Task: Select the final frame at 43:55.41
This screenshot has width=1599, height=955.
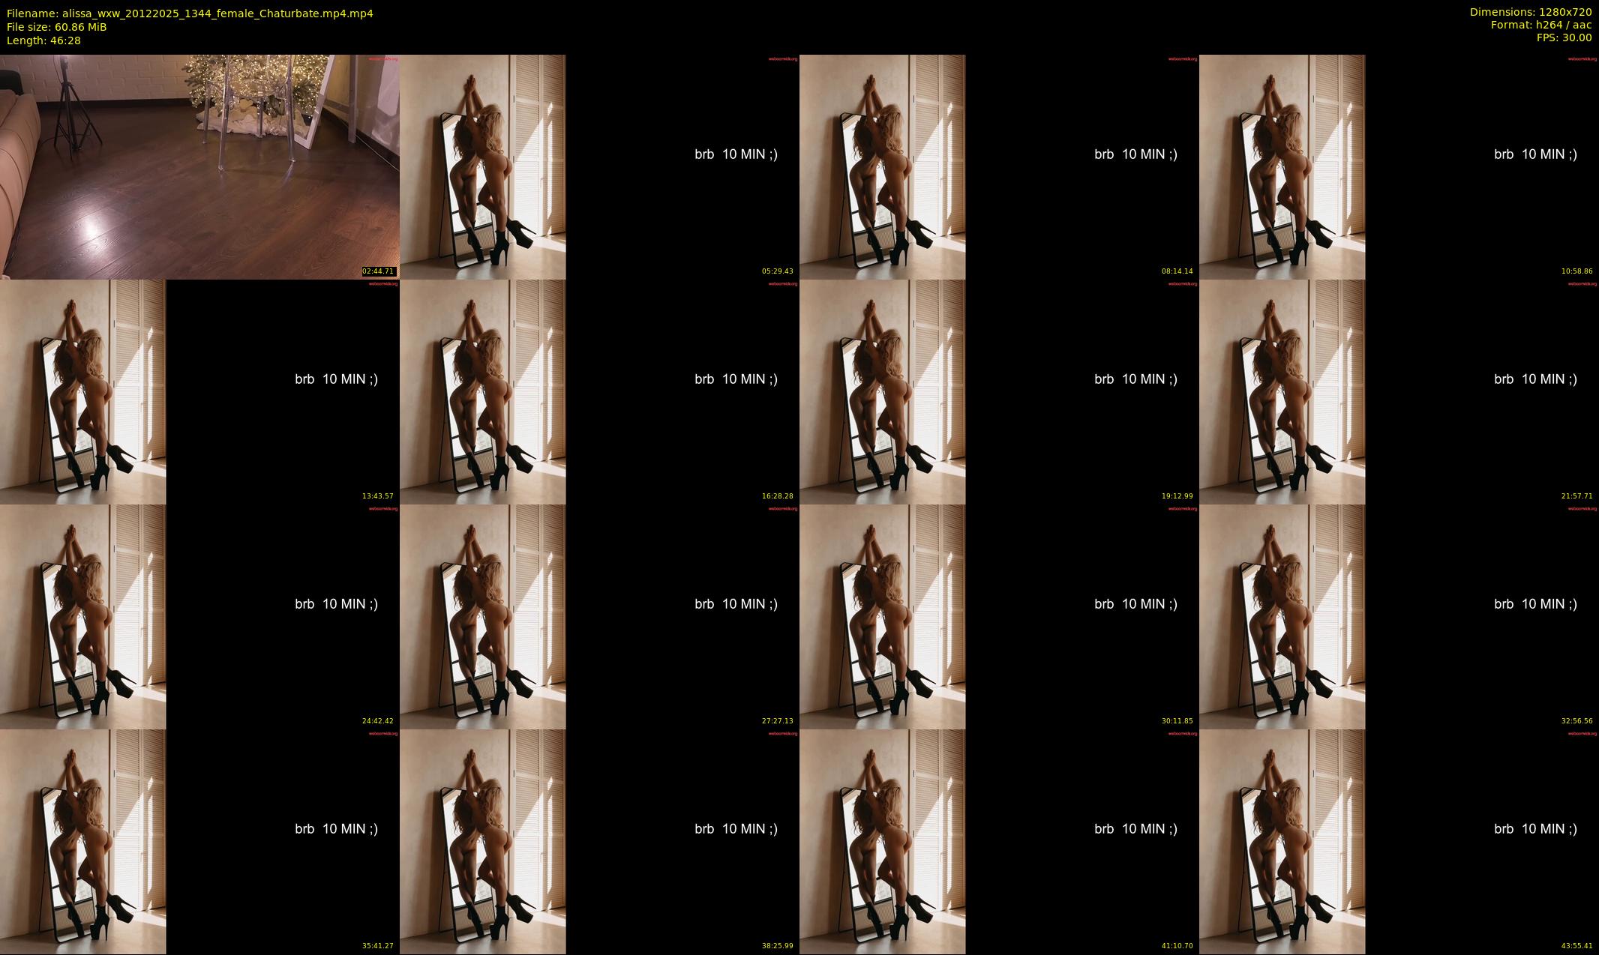Action: pos(1399,841)
